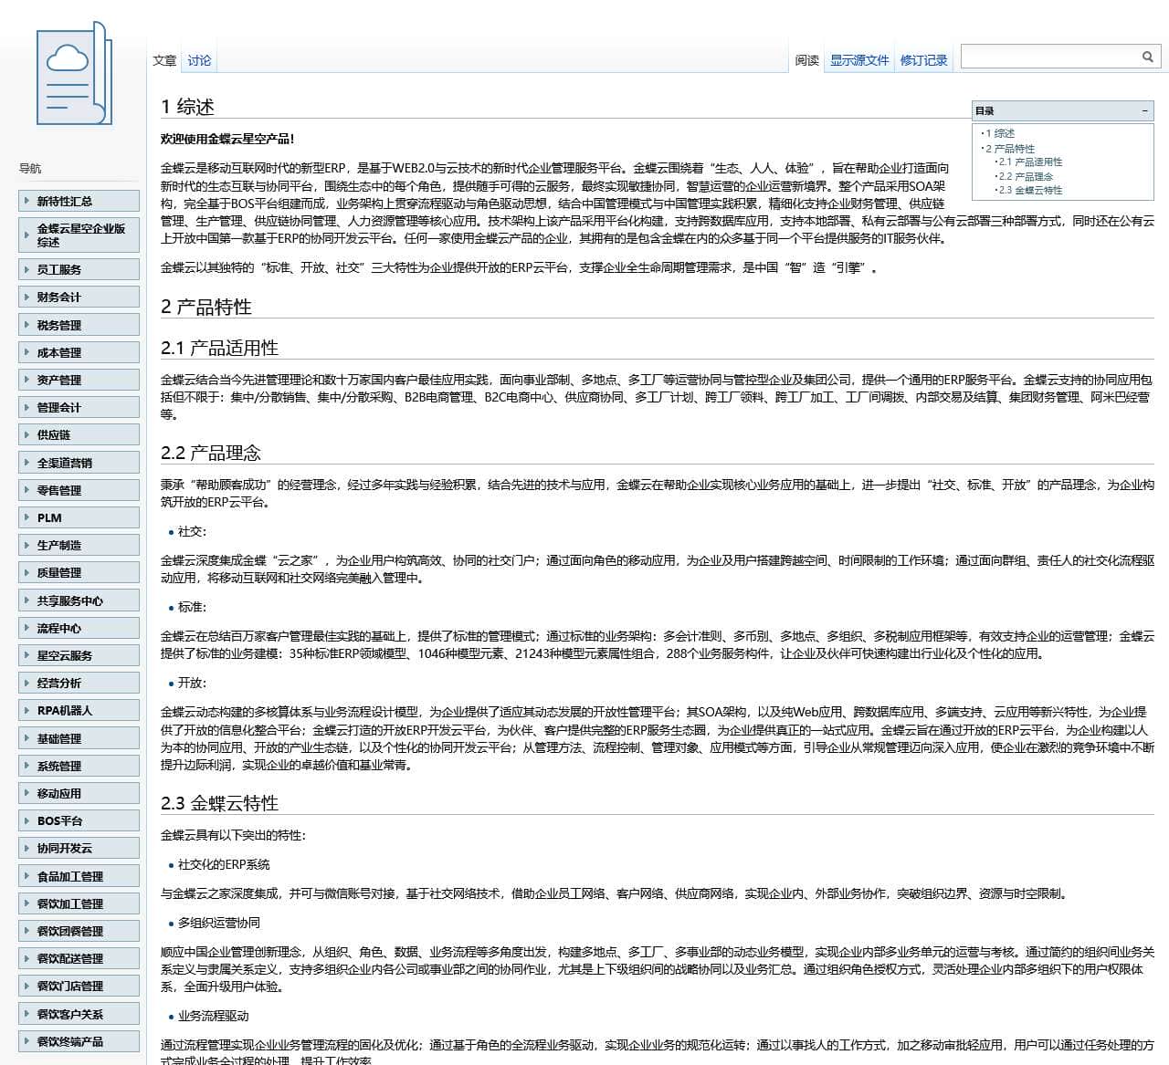Open 协同开发云 in sidebar

pyautogui.click(x=79, y=848)
